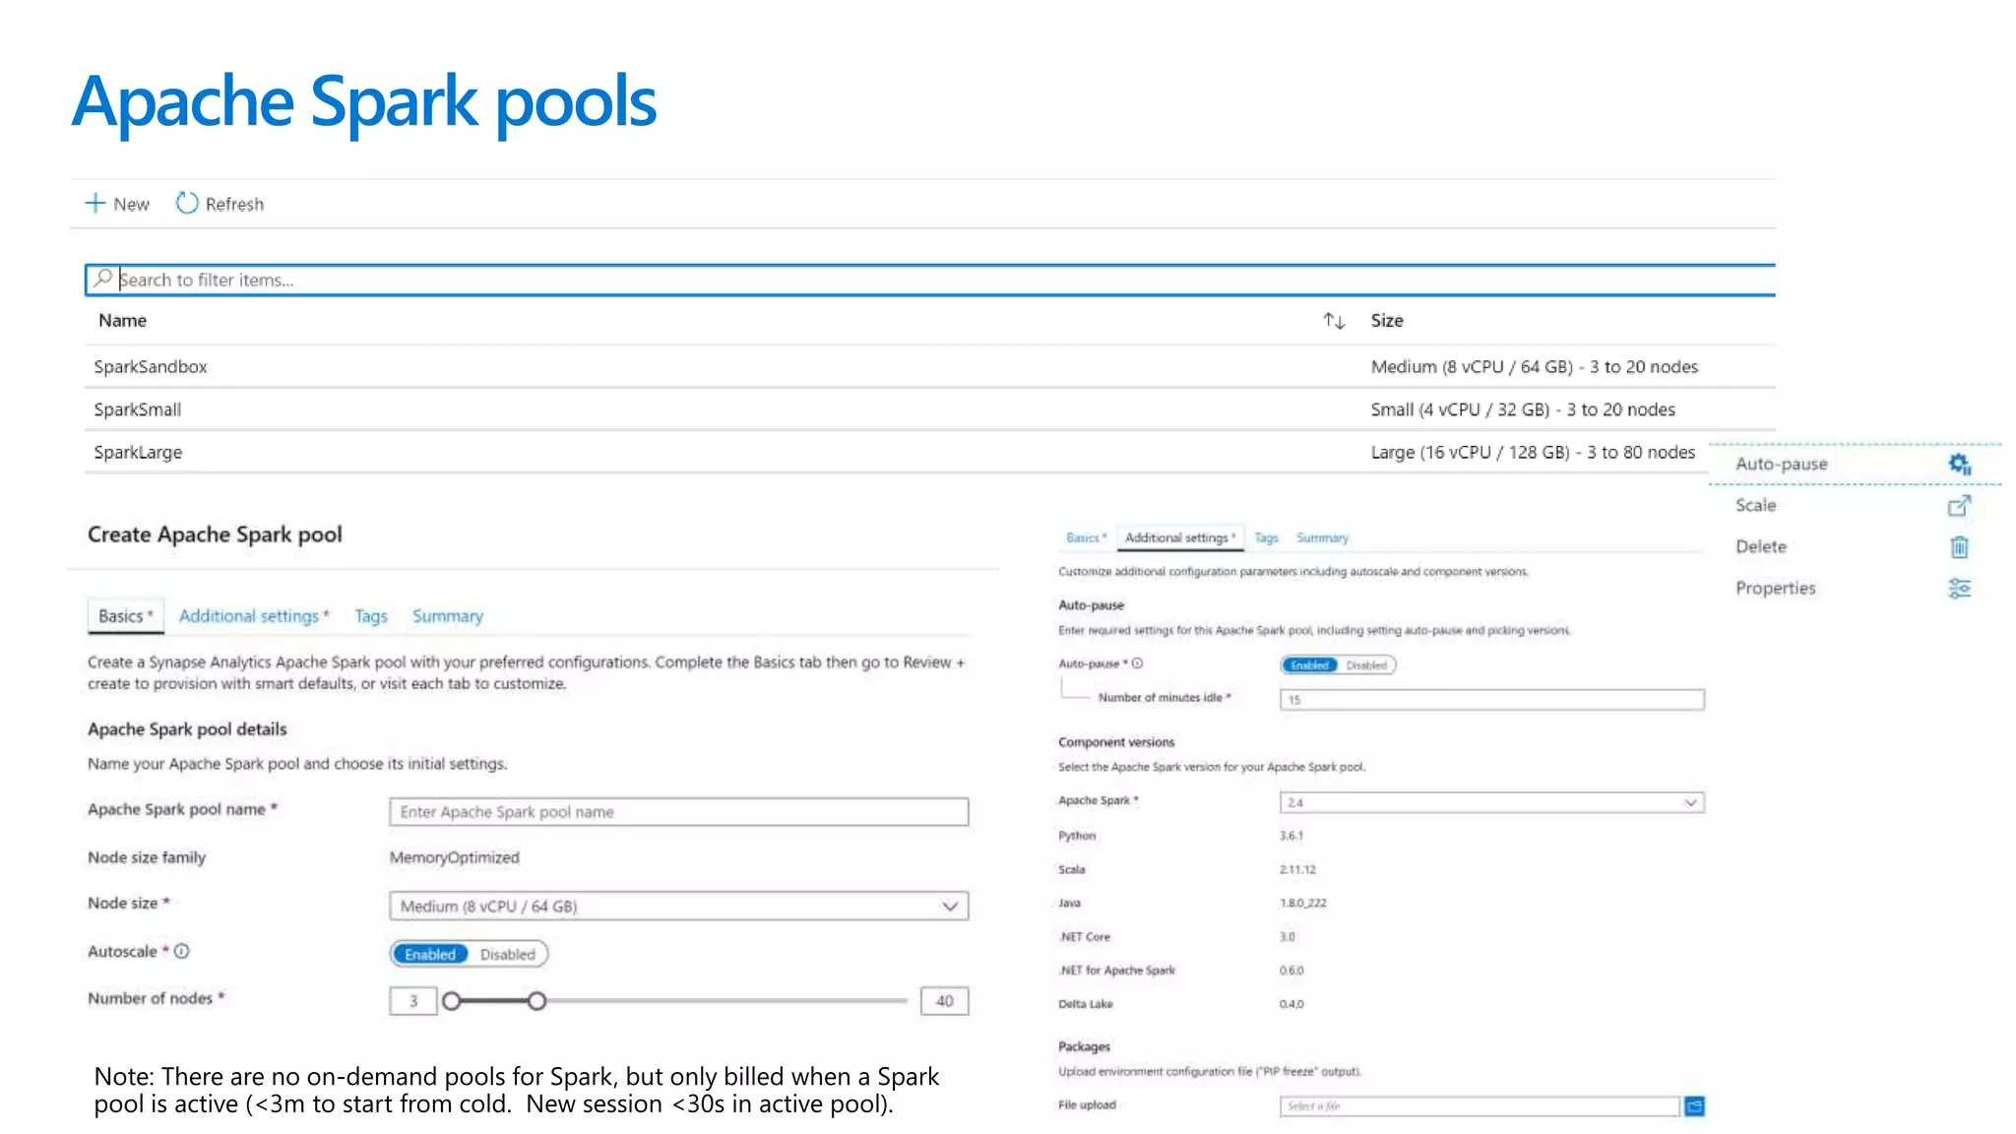Select the SparkSmall pool row
2016x1134 pixels.
pyautogui.click(x=930, y=409)
